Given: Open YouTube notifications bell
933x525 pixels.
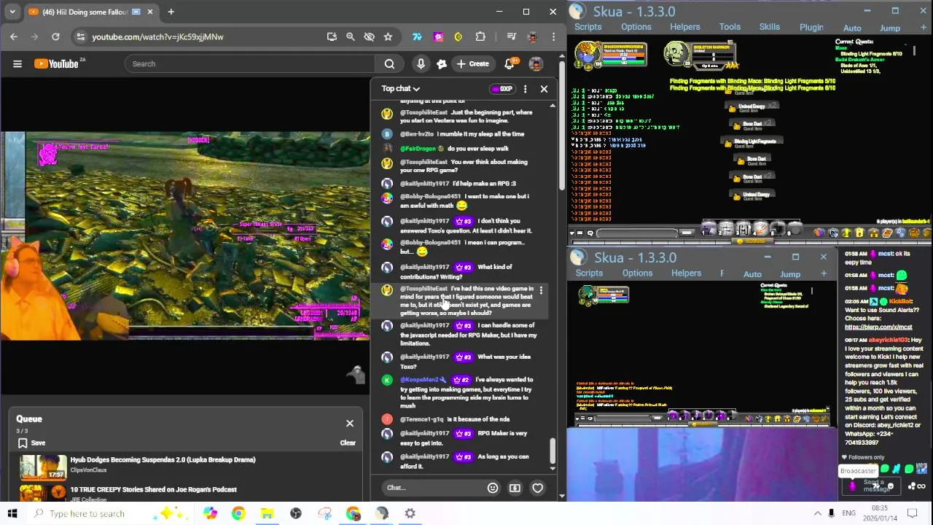Looking at the screenshot, I should [510, 63].
